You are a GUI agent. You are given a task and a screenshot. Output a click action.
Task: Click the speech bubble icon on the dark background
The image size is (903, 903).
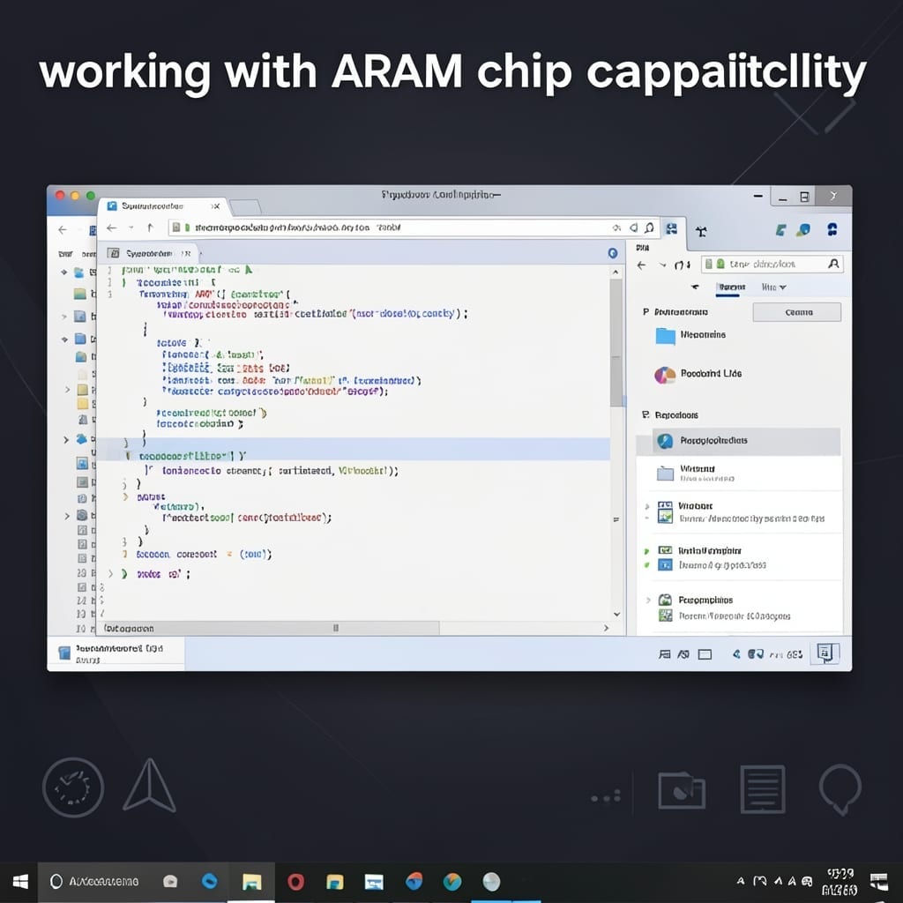[840, 789]
